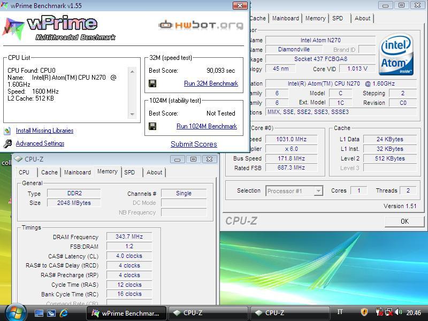Open Mainboard tab in back CPU-Z window
The width and height of the screenshot is (428, 321).
[286, 18]
